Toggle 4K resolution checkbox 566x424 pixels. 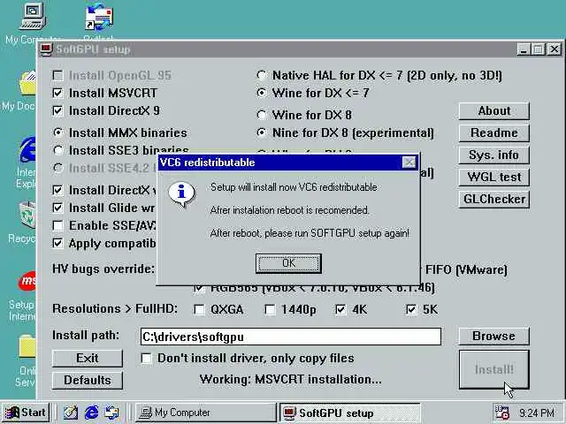pyautogui.click(x=340, y=310)
